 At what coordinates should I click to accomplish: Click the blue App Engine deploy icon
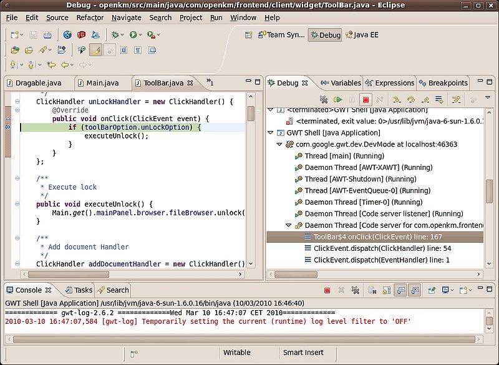coord(95,35)
